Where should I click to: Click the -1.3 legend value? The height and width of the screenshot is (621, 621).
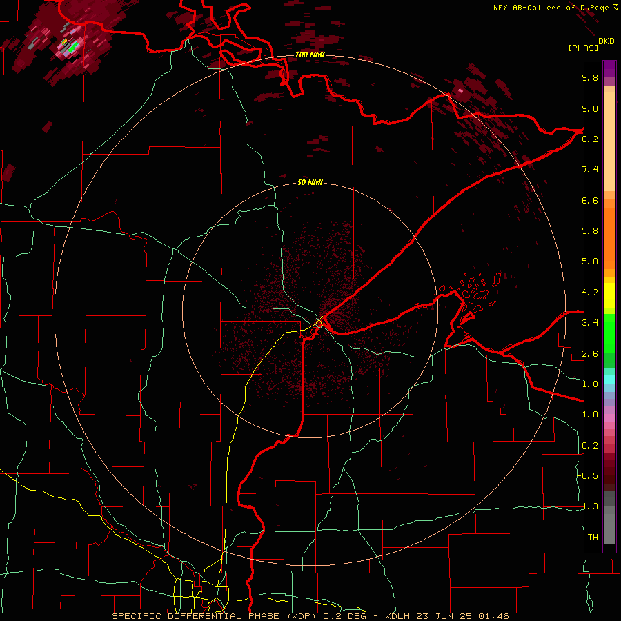(x=588, y=506)
